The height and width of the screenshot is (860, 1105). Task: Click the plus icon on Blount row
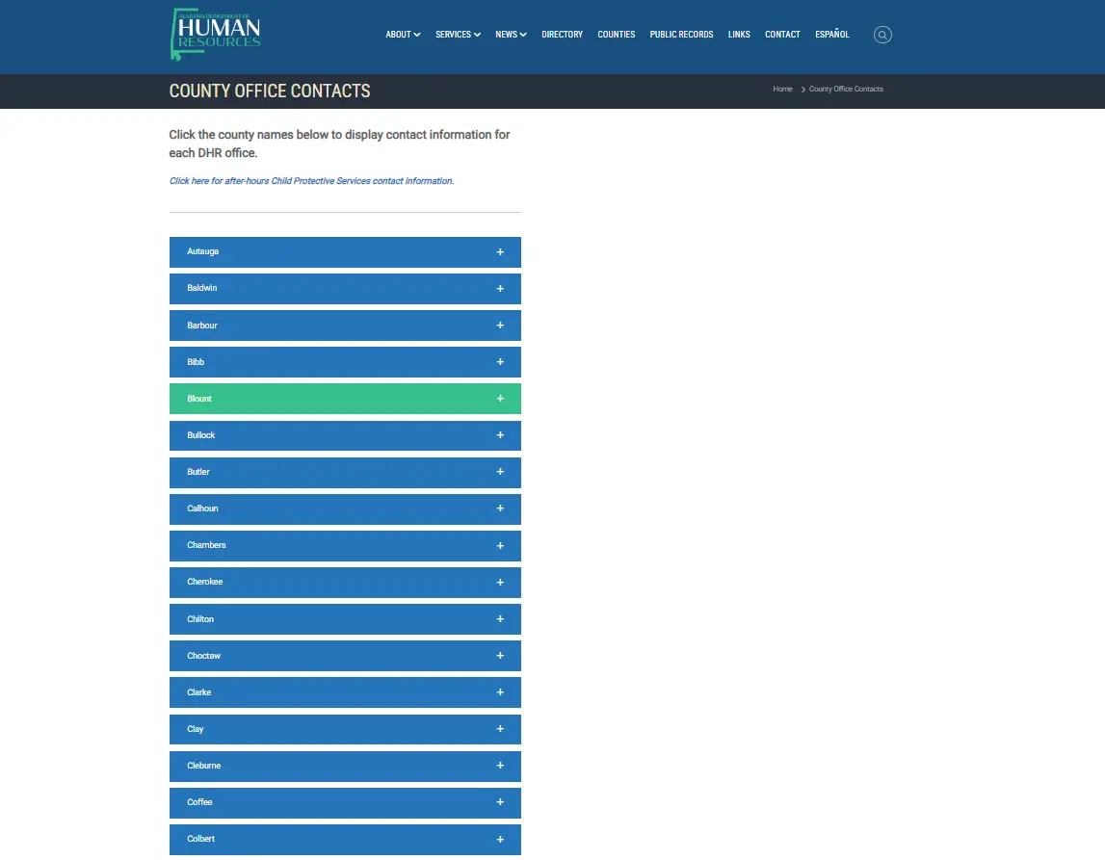500,399
